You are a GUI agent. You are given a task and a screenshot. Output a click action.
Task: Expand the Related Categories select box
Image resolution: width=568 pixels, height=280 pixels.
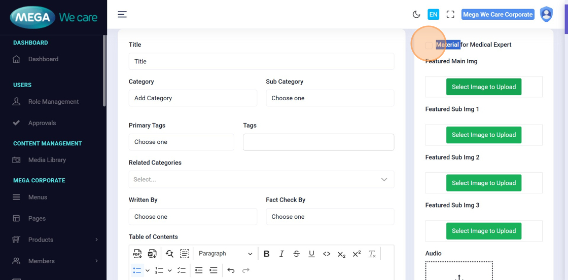(261, 180)
